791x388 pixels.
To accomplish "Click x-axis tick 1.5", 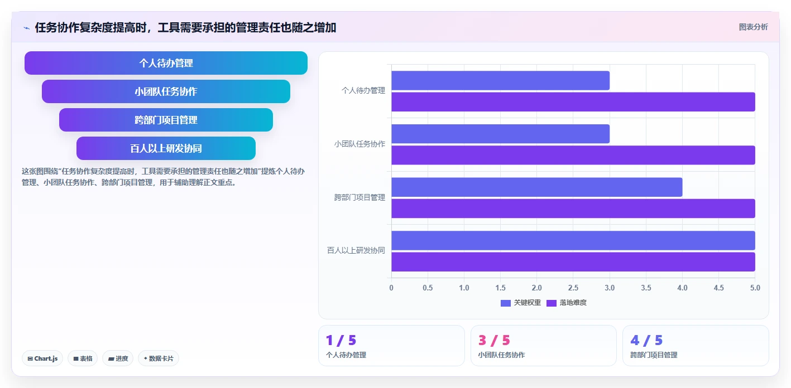I will point(500,288).
